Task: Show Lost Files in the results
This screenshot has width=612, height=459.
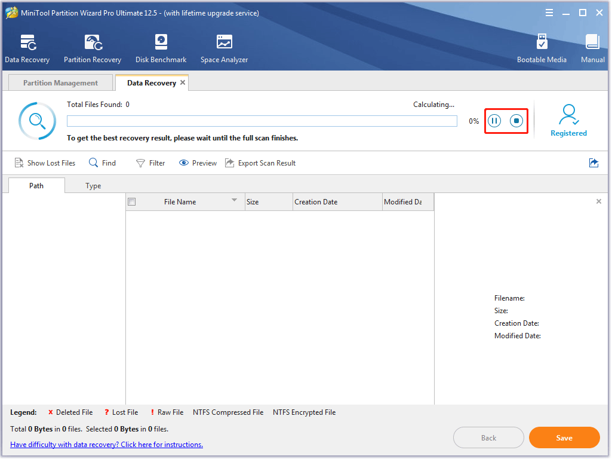Action: point(45,163)
